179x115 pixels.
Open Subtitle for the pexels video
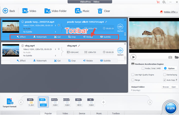tap(105, 37)
